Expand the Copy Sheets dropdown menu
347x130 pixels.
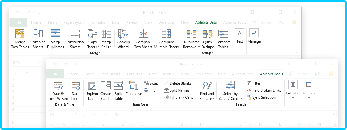coord(98,47)
